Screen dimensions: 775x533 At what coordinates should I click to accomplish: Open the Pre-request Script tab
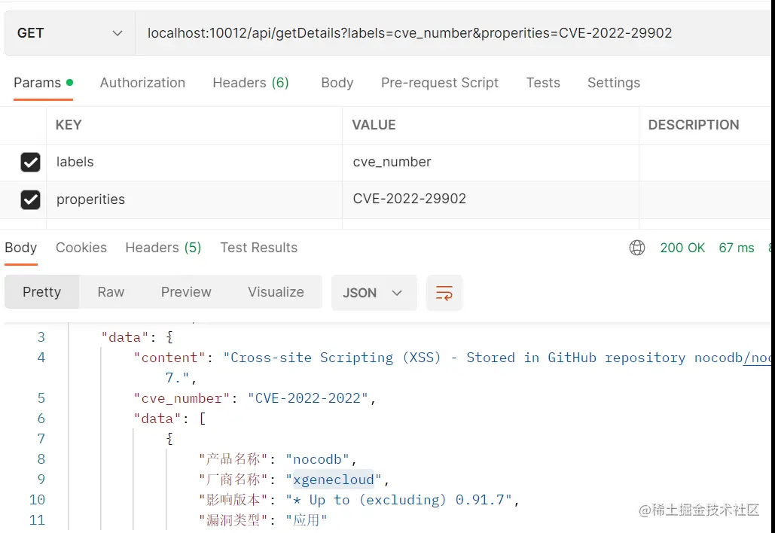pos(440,83)
